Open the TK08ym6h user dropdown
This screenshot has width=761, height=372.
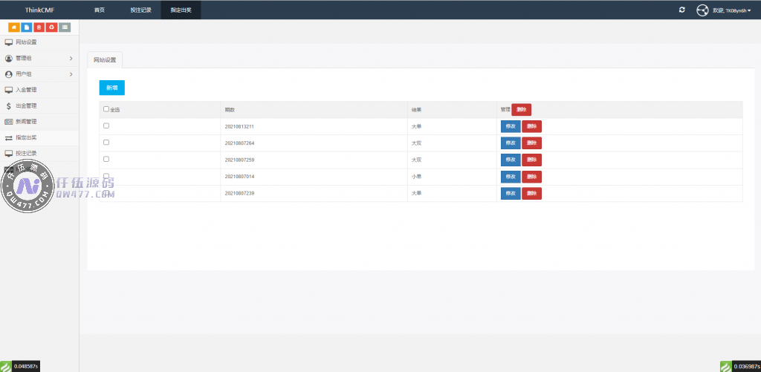coord(732,10)
